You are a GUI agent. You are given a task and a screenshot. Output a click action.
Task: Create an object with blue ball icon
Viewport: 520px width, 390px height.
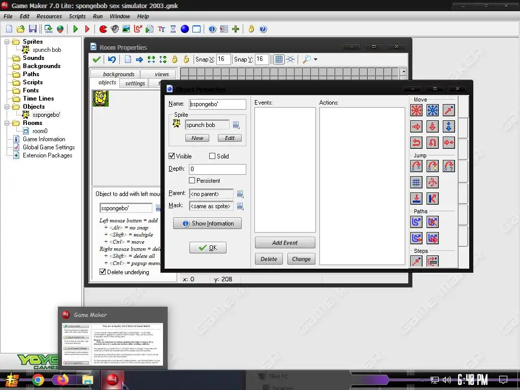185,29
